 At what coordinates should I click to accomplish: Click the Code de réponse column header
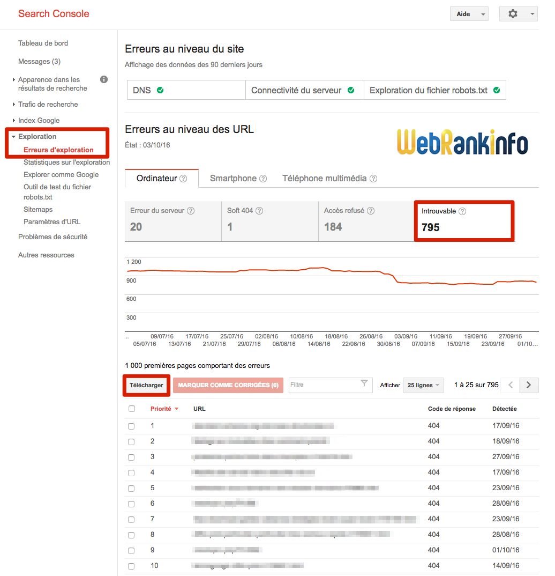coord(452,409)
